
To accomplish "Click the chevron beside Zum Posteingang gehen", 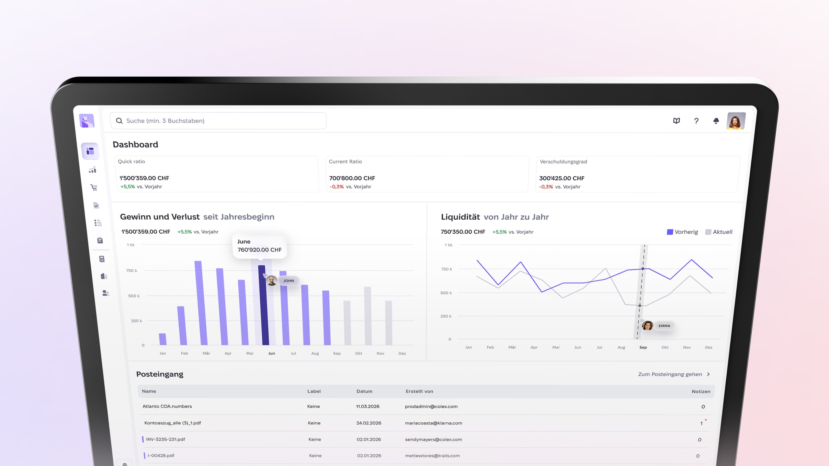I will (709, 374).
